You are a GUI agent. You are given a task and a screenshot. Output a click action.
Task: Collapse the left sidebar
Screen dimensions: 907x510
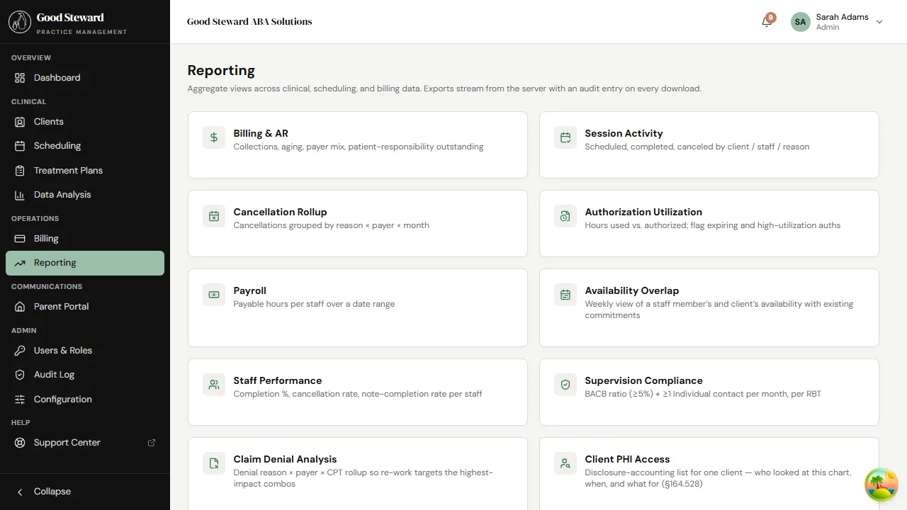pos(44,491)
